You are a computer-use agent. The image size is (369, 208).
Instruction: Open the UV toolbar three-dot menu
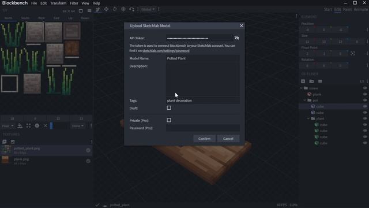tap(91, 126)
